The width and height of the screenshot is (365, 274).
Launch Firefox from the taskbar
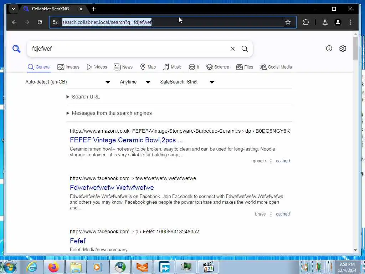click(54, 267)
